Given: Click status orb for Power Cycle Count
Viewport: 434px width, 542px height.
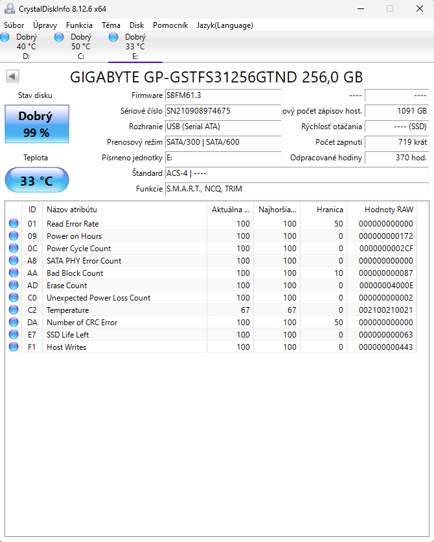Looking at the screenshot, I should pos(14,249).
